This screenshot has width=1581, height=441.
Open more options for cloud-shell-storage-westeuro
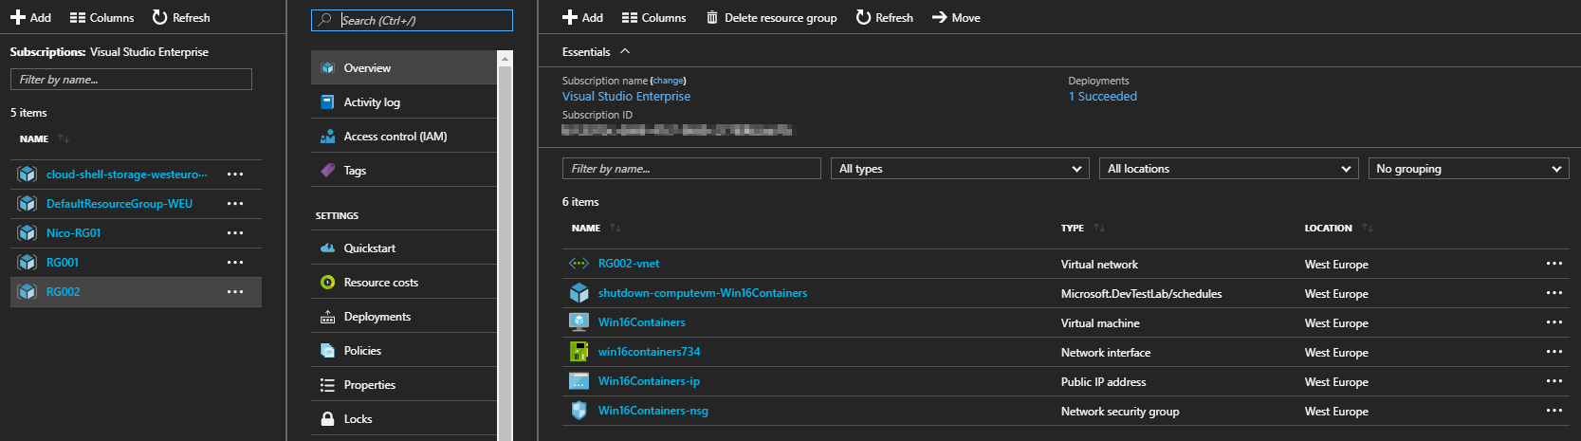pyautogui.click(x=235, y=175)
